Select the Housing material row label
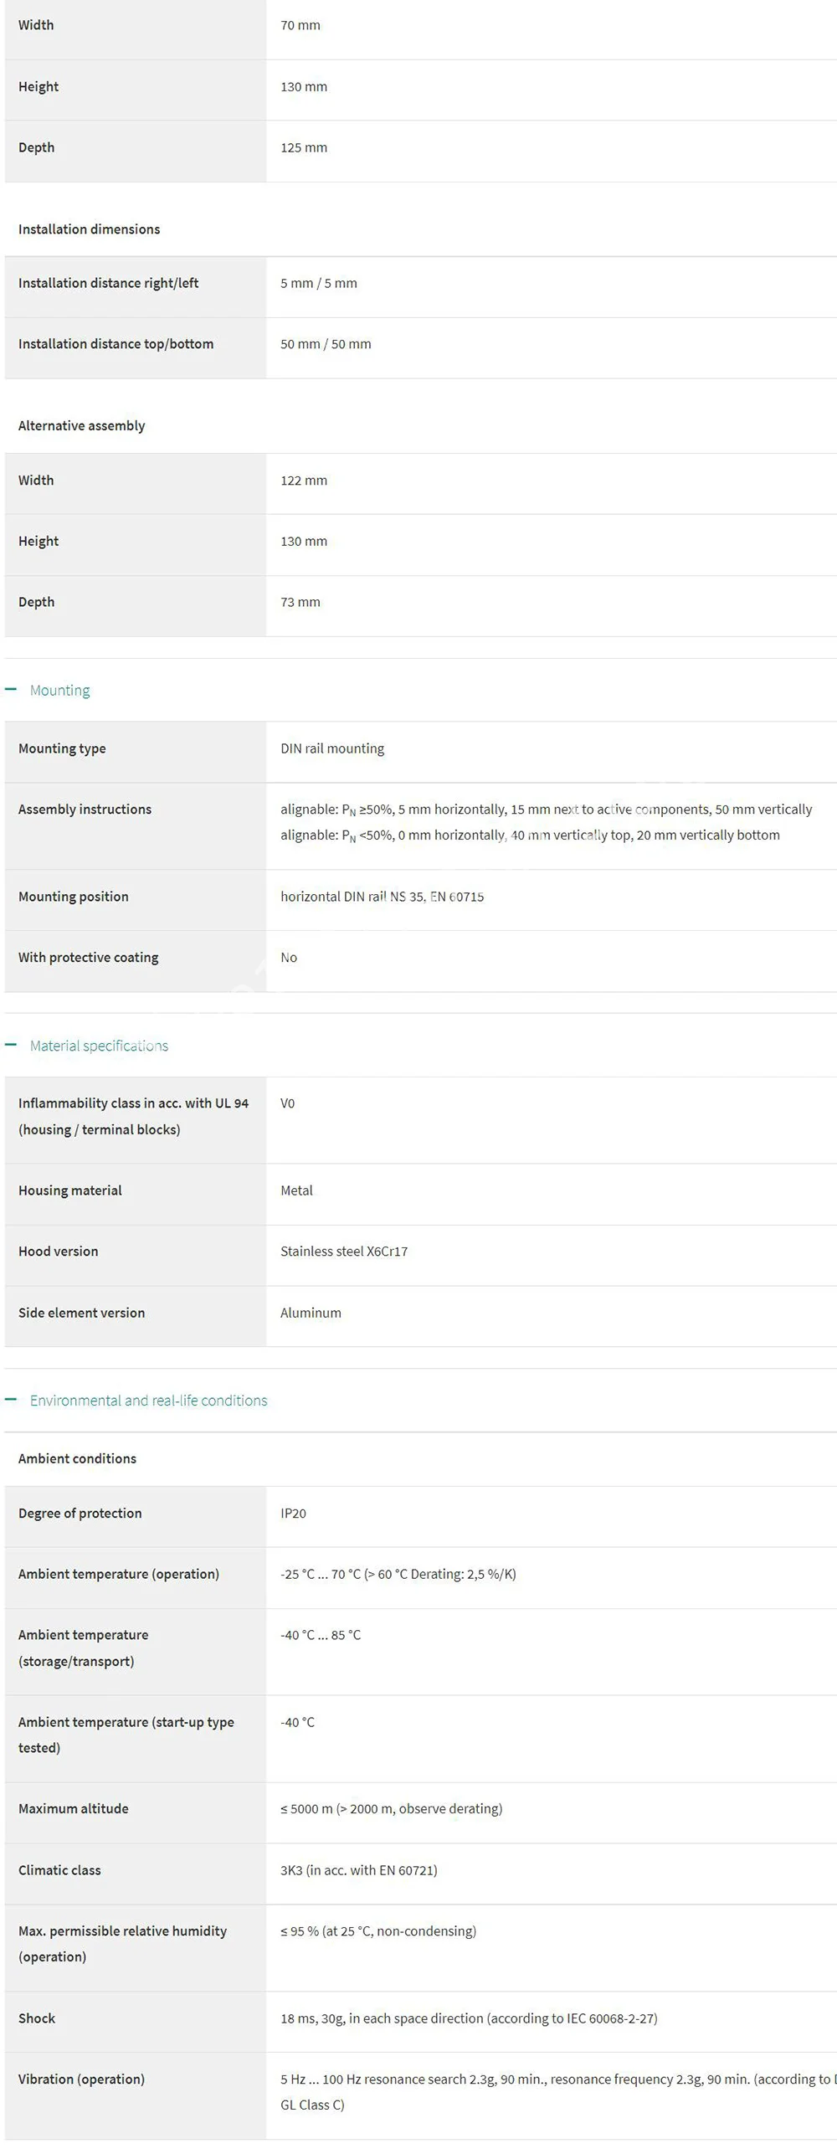Image resolution: width=837 pixels, height=2154 pixels. point(70,1190)
